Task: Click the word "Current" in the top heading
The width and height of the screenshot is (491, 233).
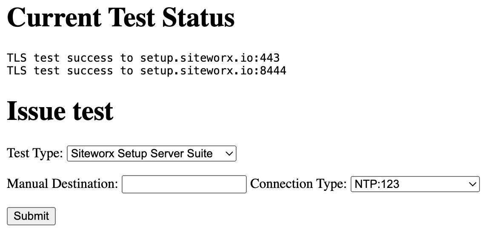Action: coord(54,18)
